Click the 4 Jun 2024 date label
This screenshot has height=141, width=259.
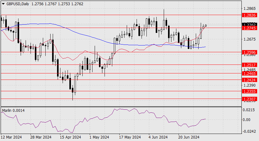click(158, 137)
